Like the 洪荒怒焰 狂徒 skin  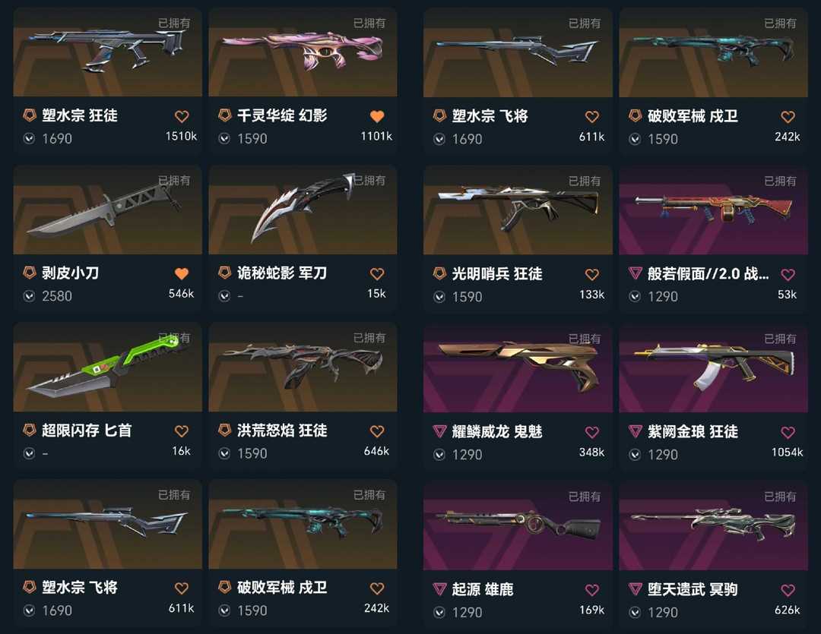pyautogui.click(x=377, y=431)
